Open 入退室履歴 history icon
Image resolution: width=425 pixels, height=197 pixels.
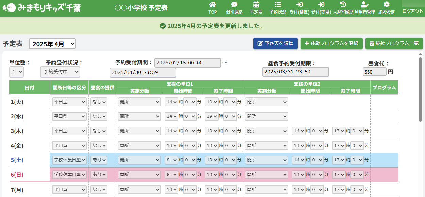[x=343, y=5]
